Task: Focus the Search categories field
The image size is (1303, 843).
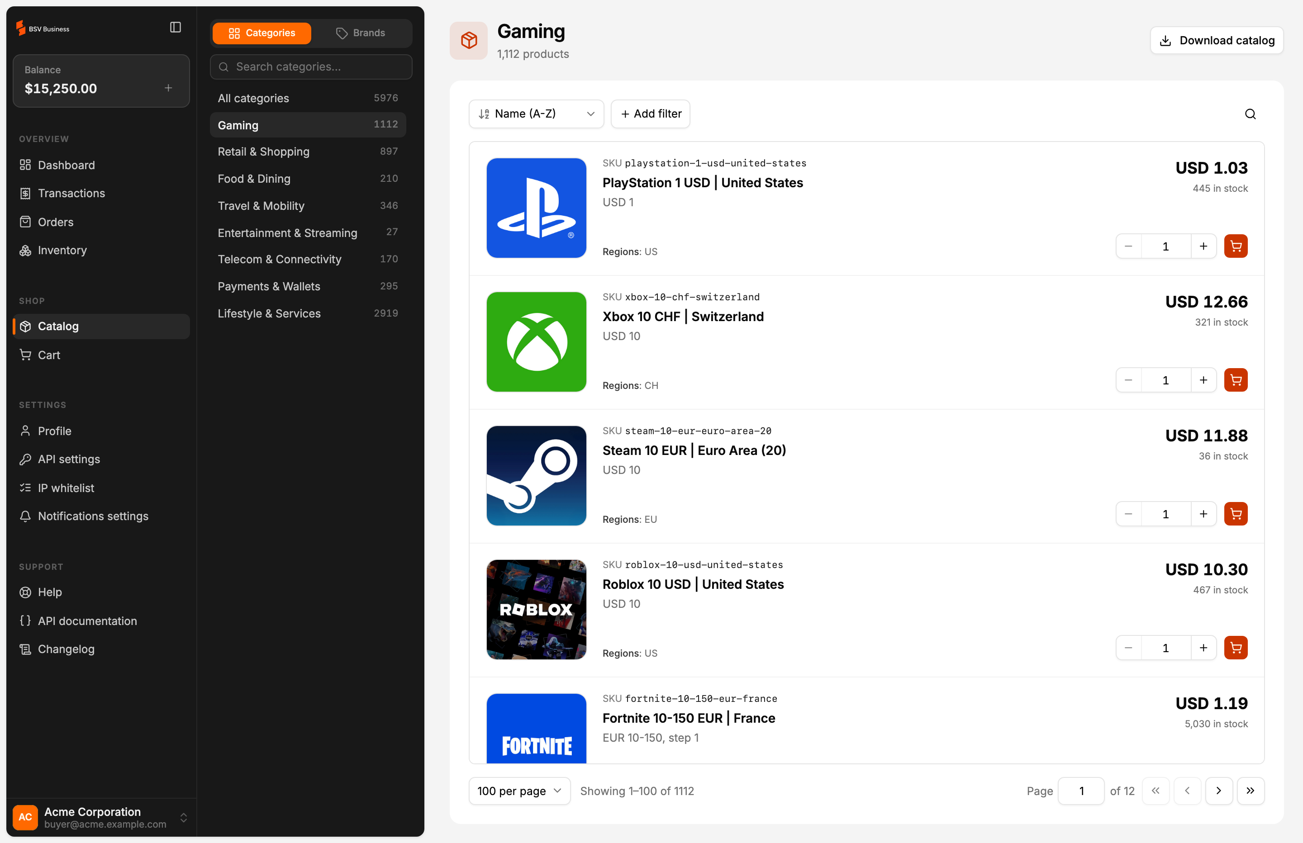Action: 311,67
